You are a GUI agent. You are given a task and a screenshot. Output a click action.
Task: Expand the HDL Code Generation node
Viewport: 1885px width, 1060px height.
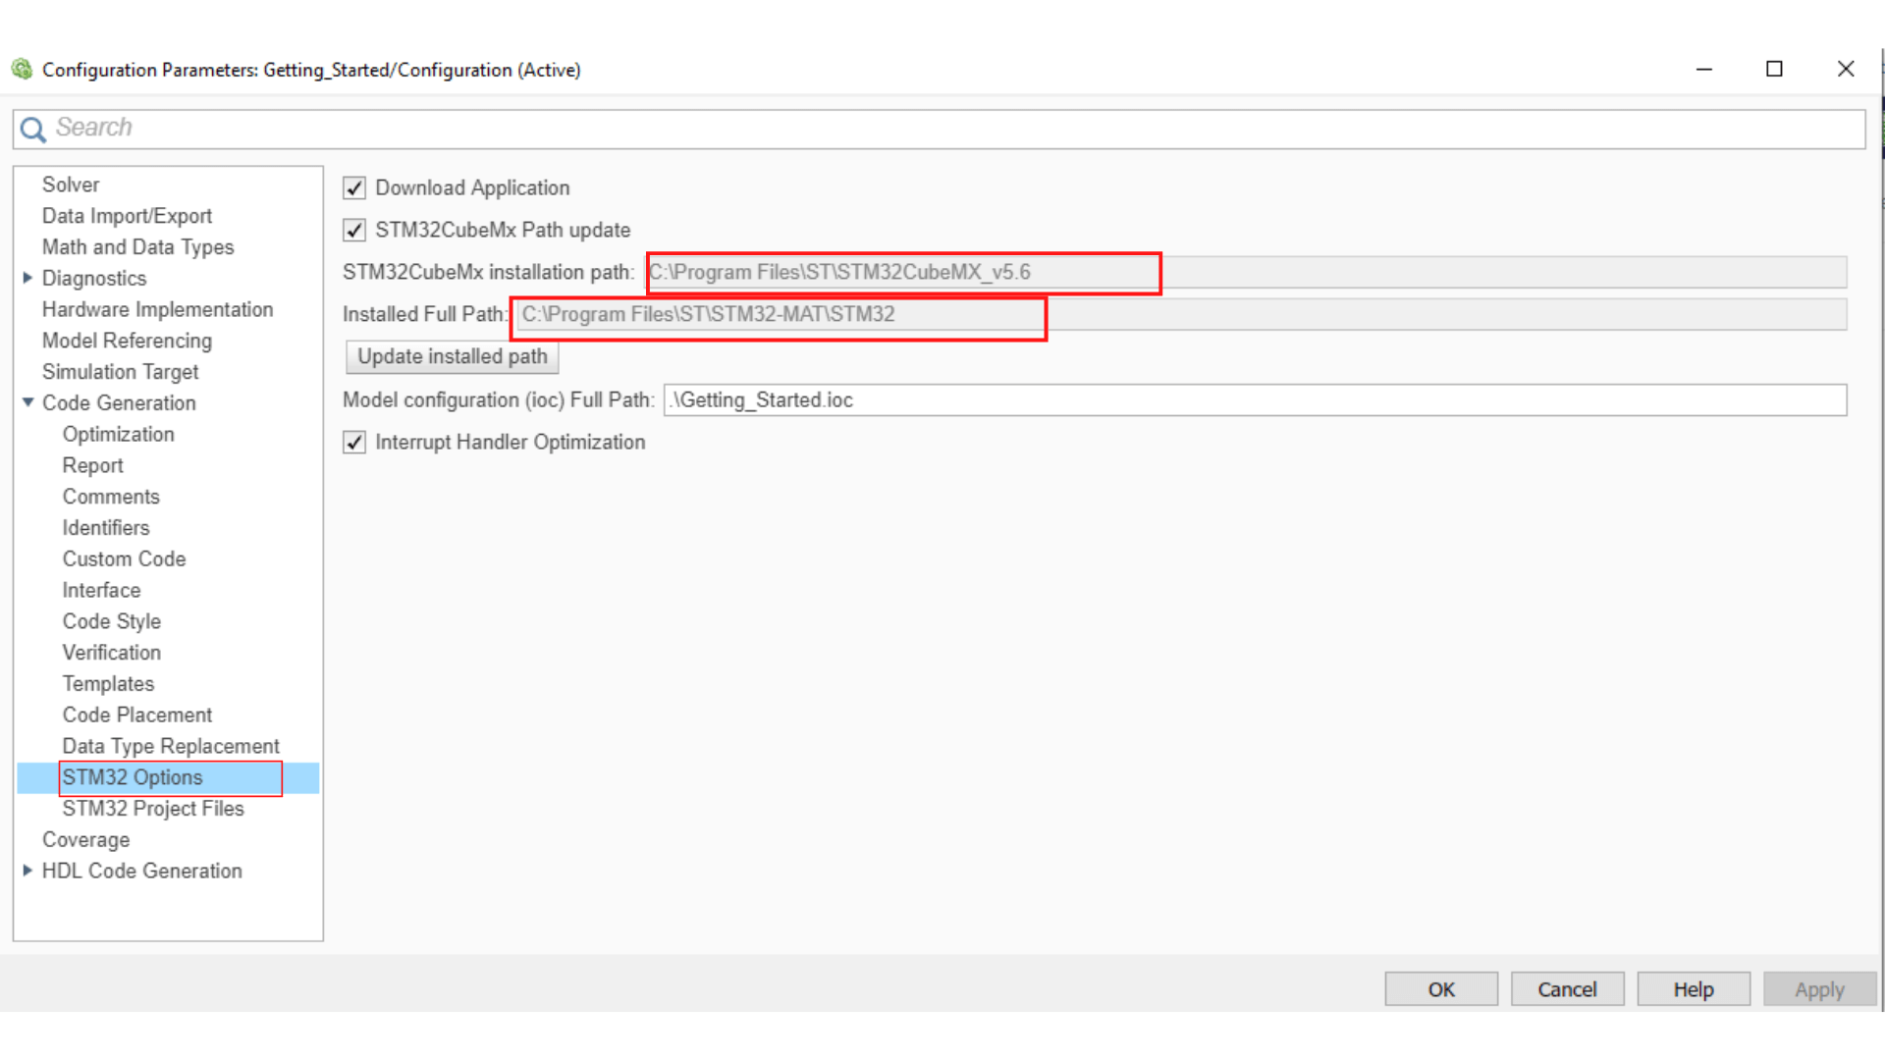(27, 871)
